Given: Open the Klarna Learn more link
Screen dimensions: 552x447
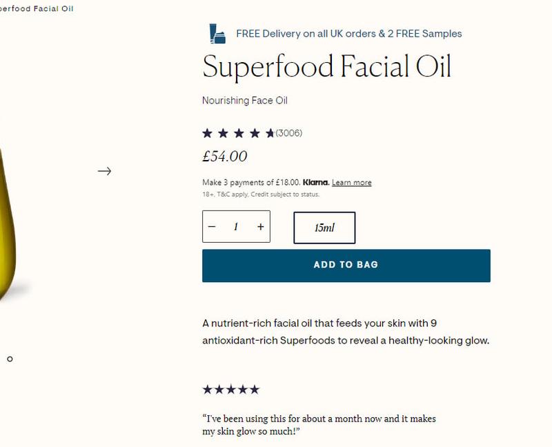Looking at the screenshot, I should pyautogui.click(x=351, y=183).
